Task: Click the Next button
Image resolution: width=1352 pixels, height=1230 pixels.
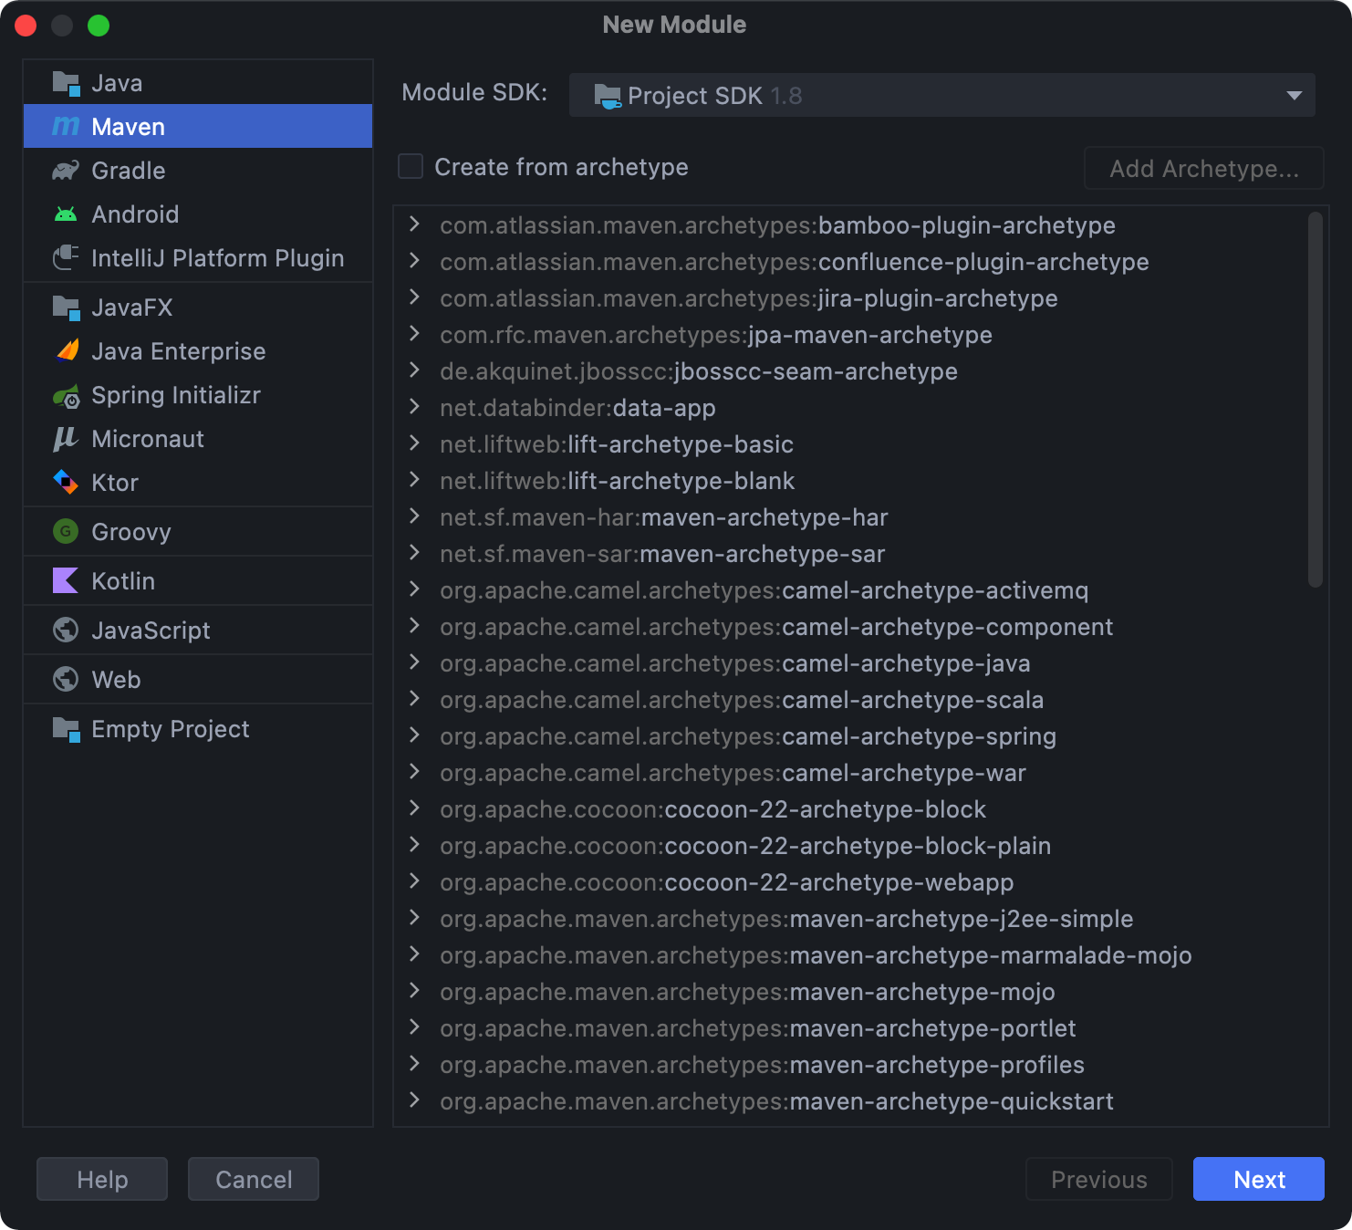Action: click(1258, 1179)
